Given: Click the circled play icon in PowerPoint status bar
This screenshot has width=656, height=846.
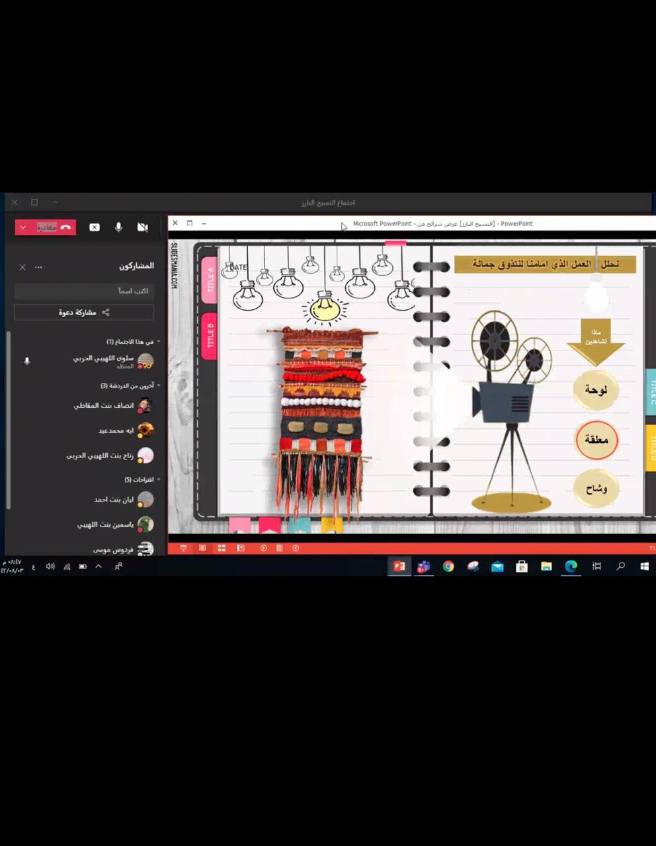Looking at the screenshot, I should click(263, 548).
